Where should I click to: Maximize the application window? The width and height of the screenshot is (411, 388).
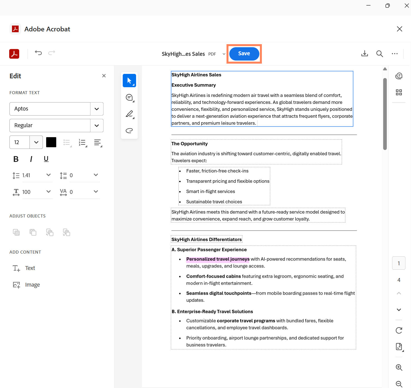388,6
